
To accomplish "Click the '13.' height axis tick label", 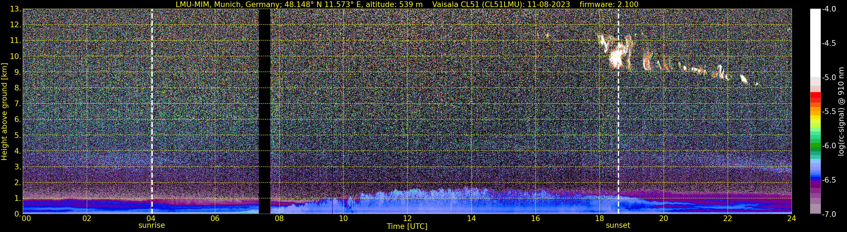I will click(15, 9).
